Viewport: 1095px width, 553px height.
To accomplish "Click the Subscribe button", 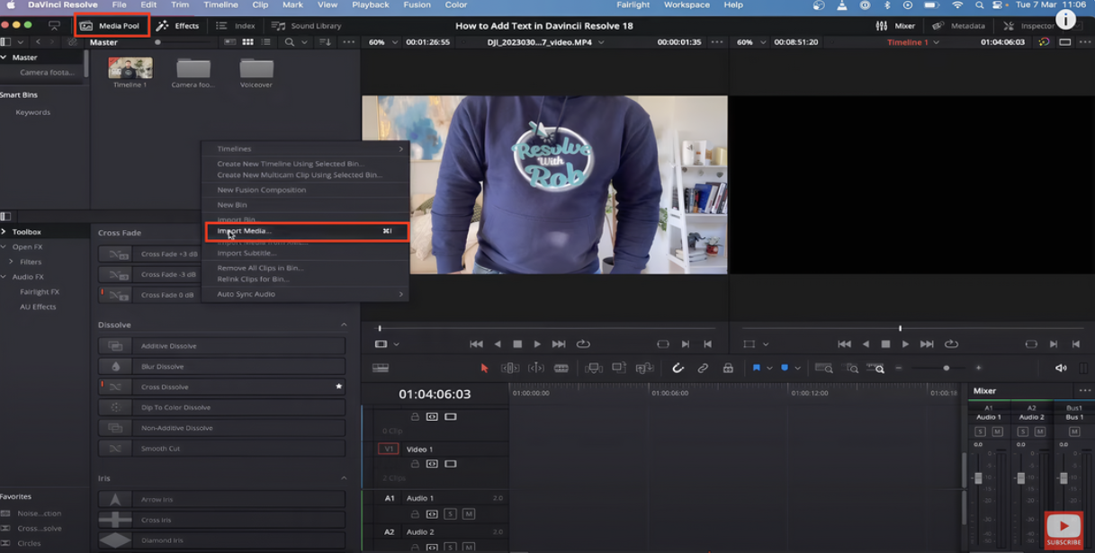I will (1064, 530).
